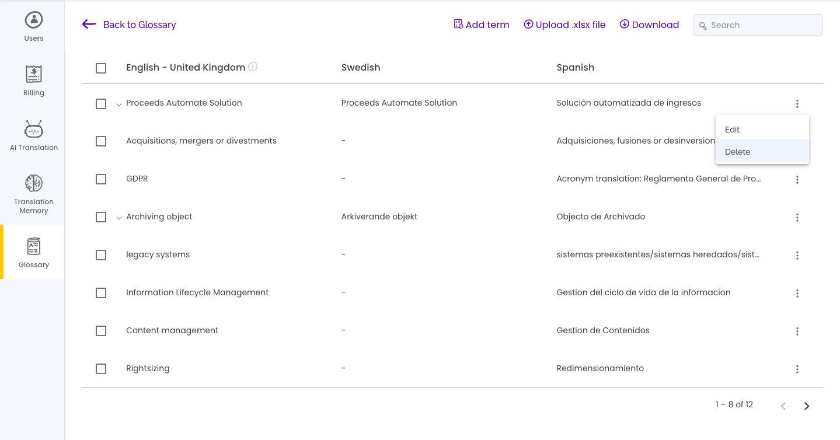Click the search magnifier icon

pos(703,26)
